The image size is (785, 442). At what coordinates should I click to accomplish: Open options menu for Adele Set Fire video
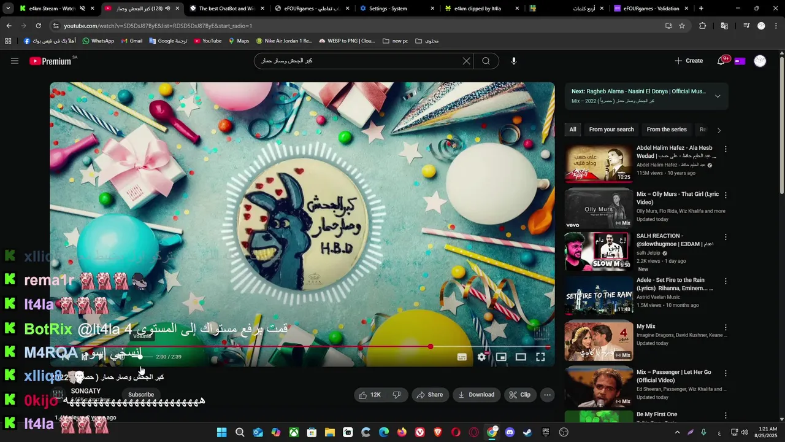point(726,281)
